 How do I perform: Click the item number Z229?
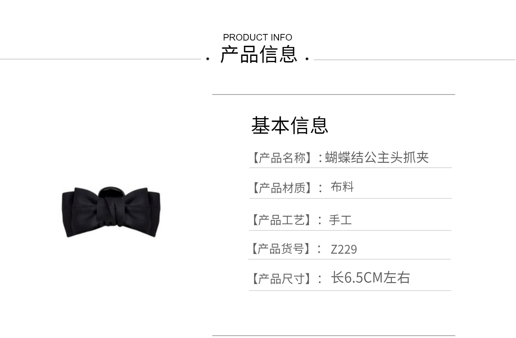tap(344, 249)
